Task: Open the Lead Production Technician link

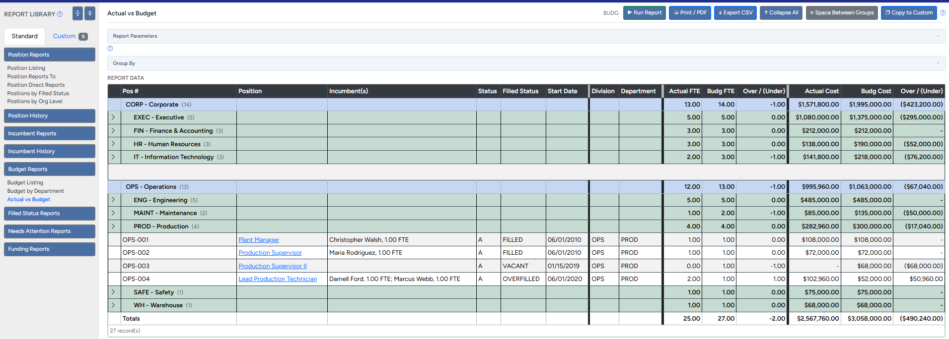Action: (x=278, y=279)
